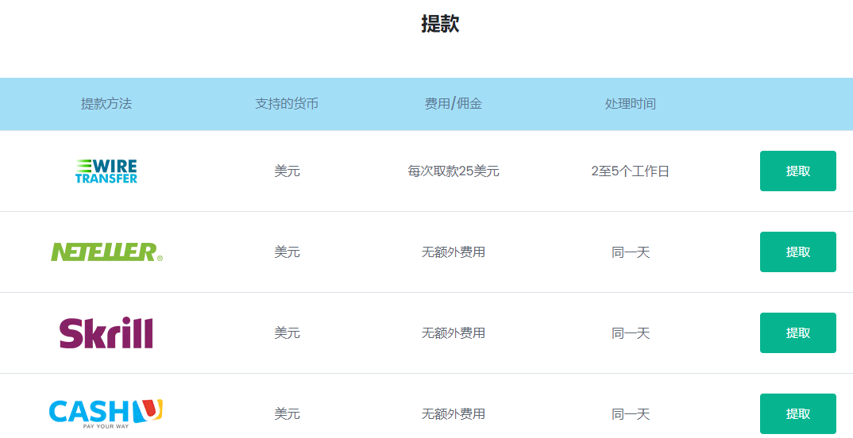Click the 处理时间 column header

click(x=631, y=104)
